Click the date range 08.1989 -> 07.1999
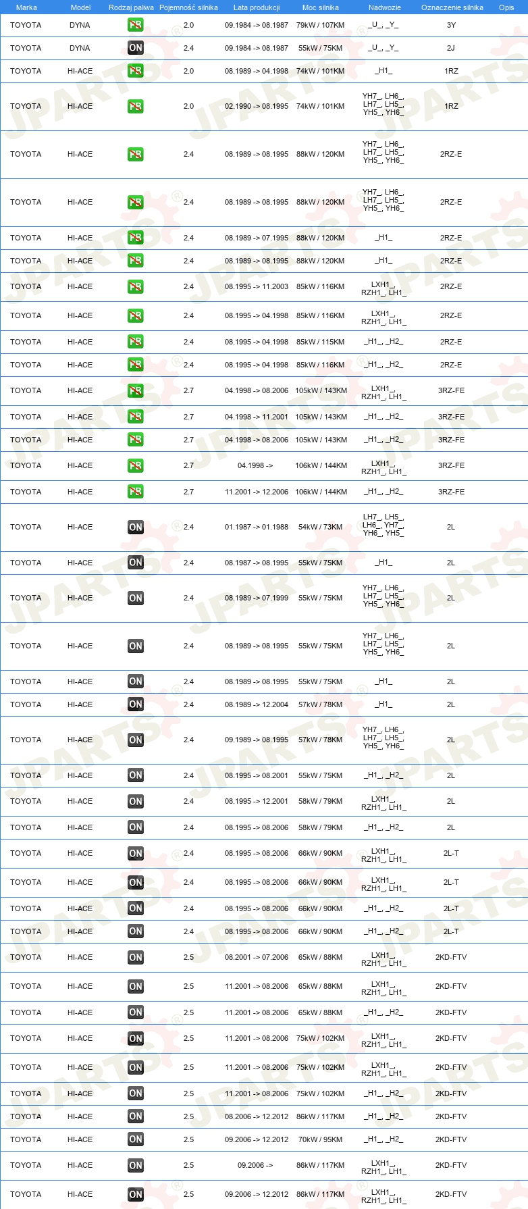The height and width of the screenshot is (1209, 528). pyautogui.click(x=257, y=598)
